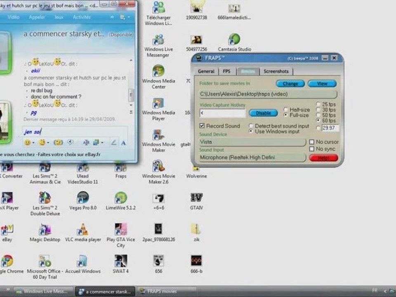Toggle the Record Sound checkbox in FRAPS
The image size is (396, 297).
202,126
